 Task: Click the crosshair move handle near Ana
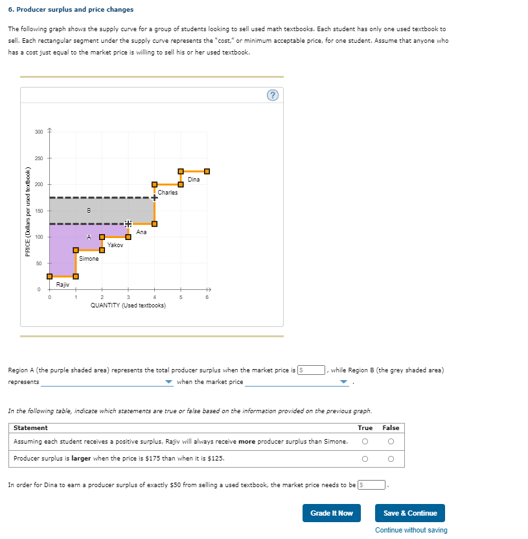(128, 223)
